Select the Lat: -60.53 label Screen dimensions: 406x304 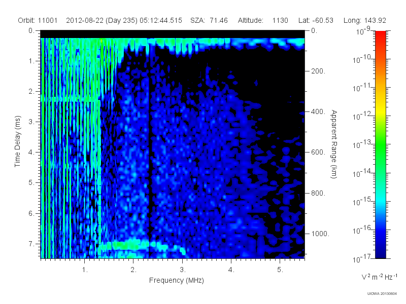(316, 20)
